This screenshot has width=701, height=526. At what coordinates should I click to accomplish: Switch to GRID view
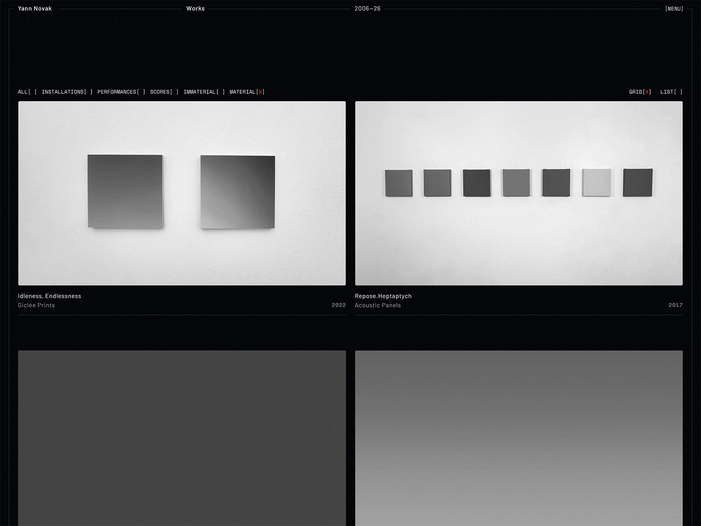click(640, 92)
